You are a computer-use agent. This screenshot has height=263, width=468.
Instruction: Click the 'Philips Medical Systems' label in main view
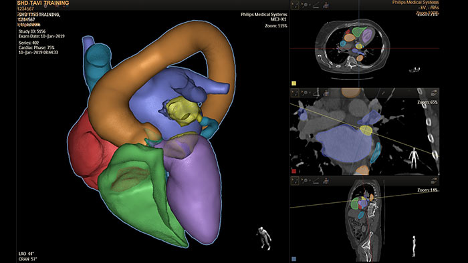click(x=264, y=14)
